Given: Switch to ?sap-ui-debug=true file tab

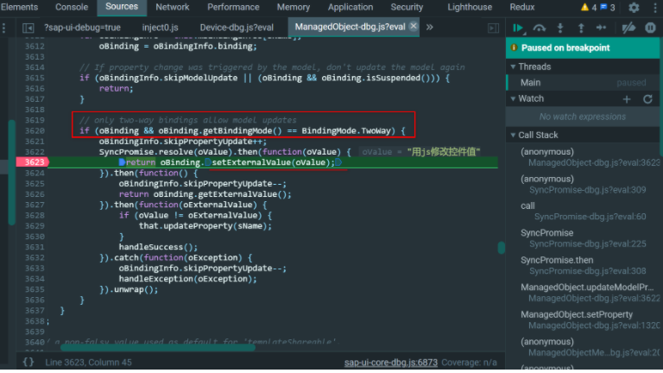Looking at the screenshot, I should point(82,28).
